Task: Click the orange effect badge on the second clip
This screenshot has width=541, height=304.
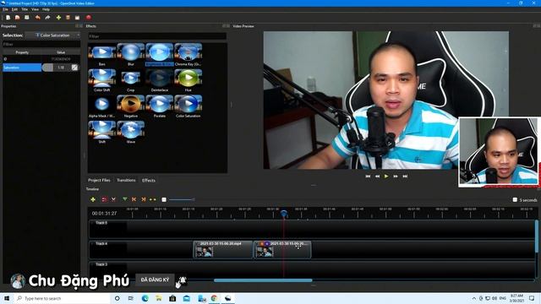Action: 262,244
